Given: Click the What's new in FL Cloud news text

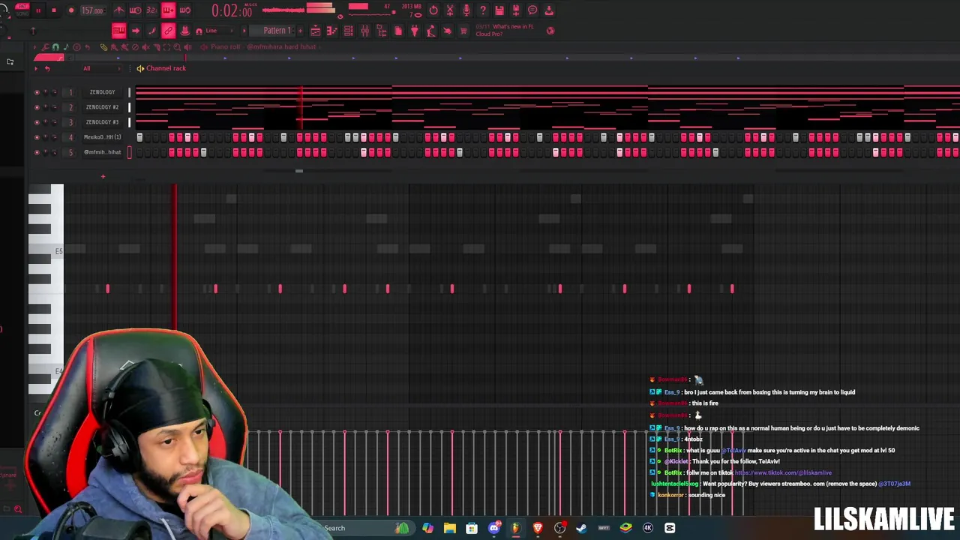Looking at the screenshot, I should tap(505, 30).
